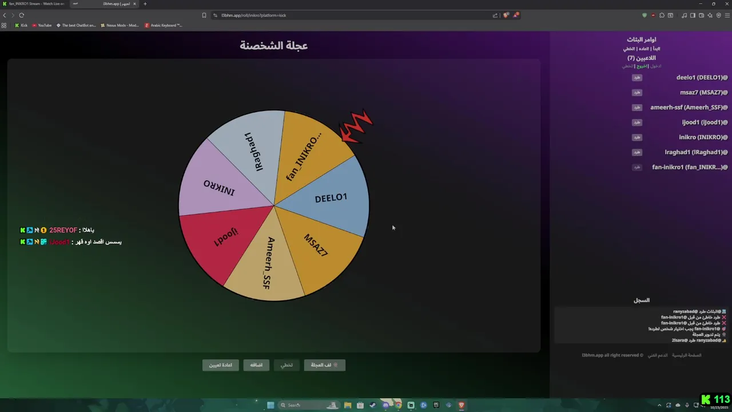Click the اللاعبين (7) players heading
The image size is (732, 412).
642,58
